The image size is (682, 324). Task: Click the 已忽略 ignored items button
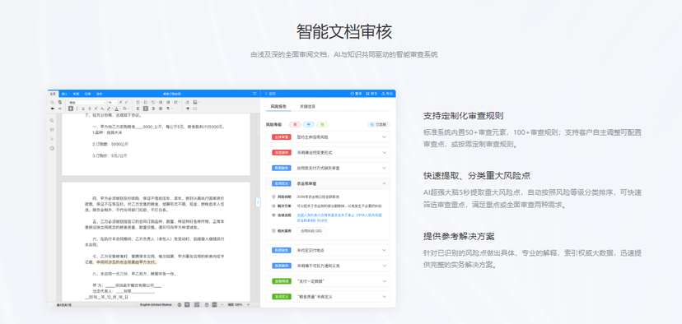coord(379,125)
